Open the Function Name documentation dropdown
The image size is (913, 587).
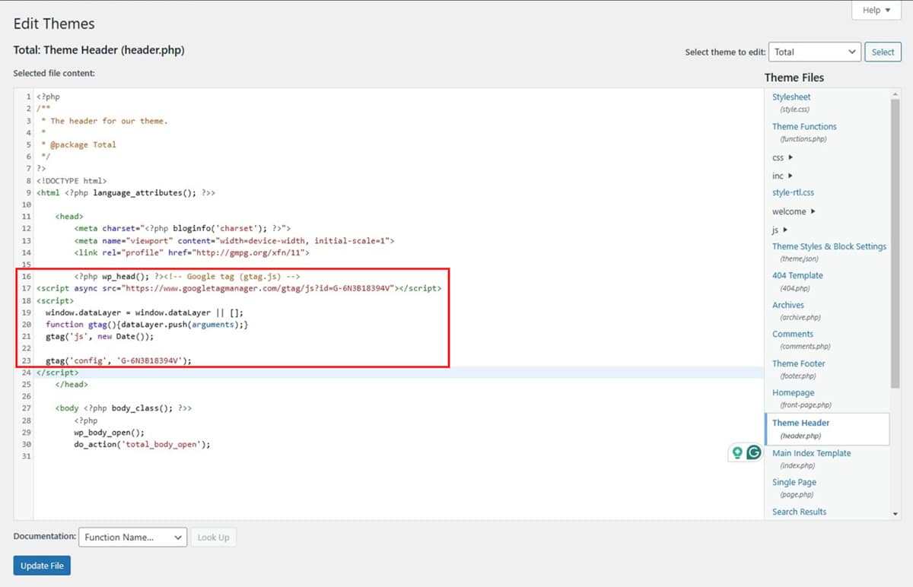(132, 537)
